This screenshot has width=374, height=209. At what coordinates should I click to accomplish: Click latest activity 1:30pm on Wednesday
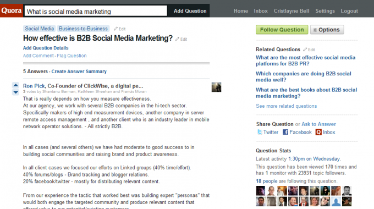pyautogui.click(x=314, y=159)
